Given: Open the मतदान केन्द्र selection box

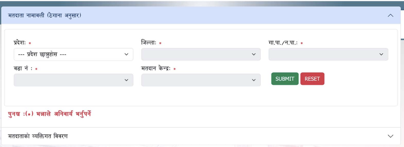Looking at the screenshot, I should click(x=197, y=80).
